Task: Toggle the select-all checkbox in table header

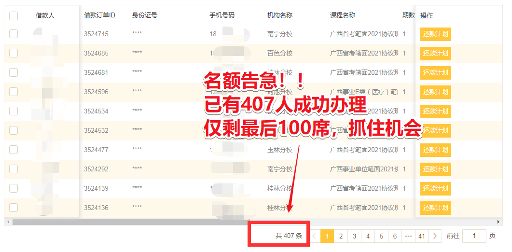Action: 14,16
